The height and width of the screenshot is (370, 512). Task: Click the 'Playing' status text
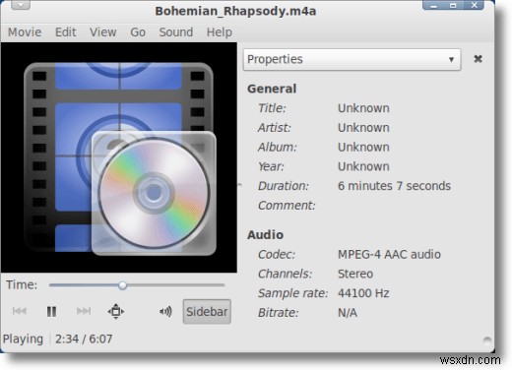click(x=23, y=339)
